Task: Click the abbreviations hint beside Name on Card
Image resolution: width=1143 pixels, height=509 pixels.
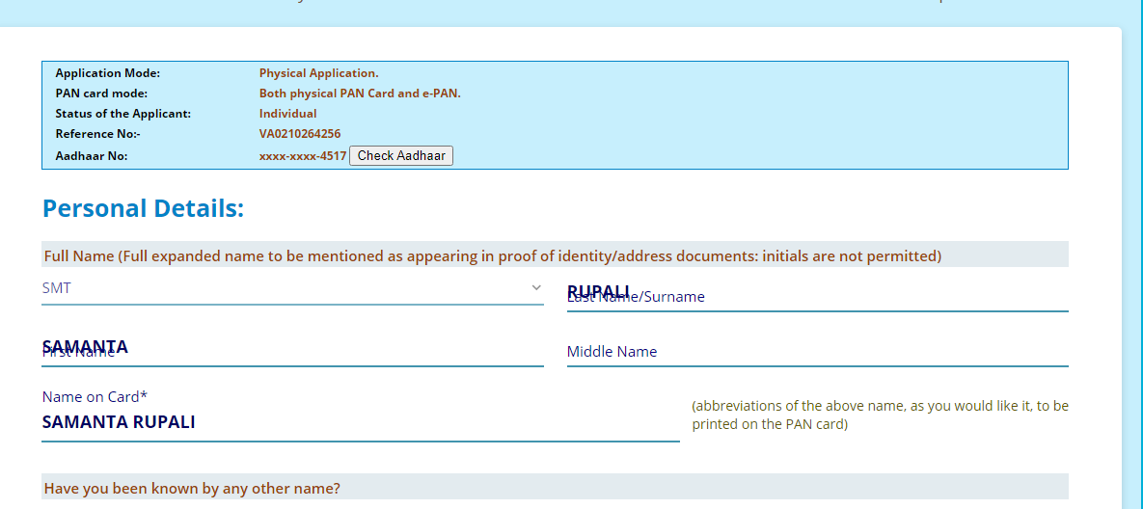Action: [879, 415]
